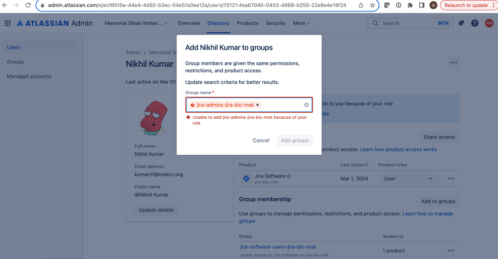Image resolution: width=498 pixels, height=259 pixels.
Task: Click the dark grid extension icon
Action: [x=387, y=5]
